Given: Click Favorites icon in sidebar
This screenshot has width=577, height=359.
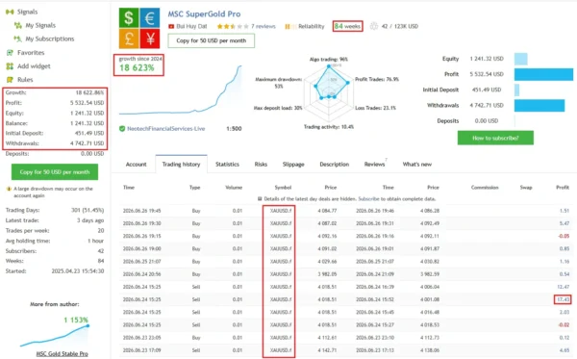Looking at the screenshot, I should tap(10, 53).
